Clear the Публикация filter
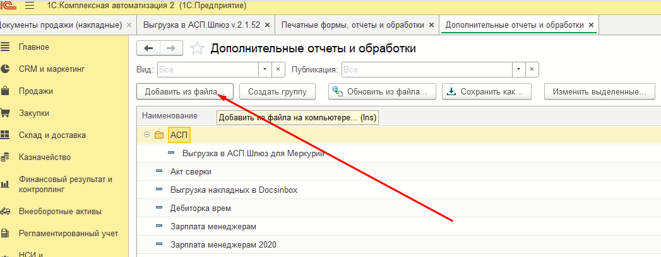The image size is (661, 257). [x=532, y=69]
